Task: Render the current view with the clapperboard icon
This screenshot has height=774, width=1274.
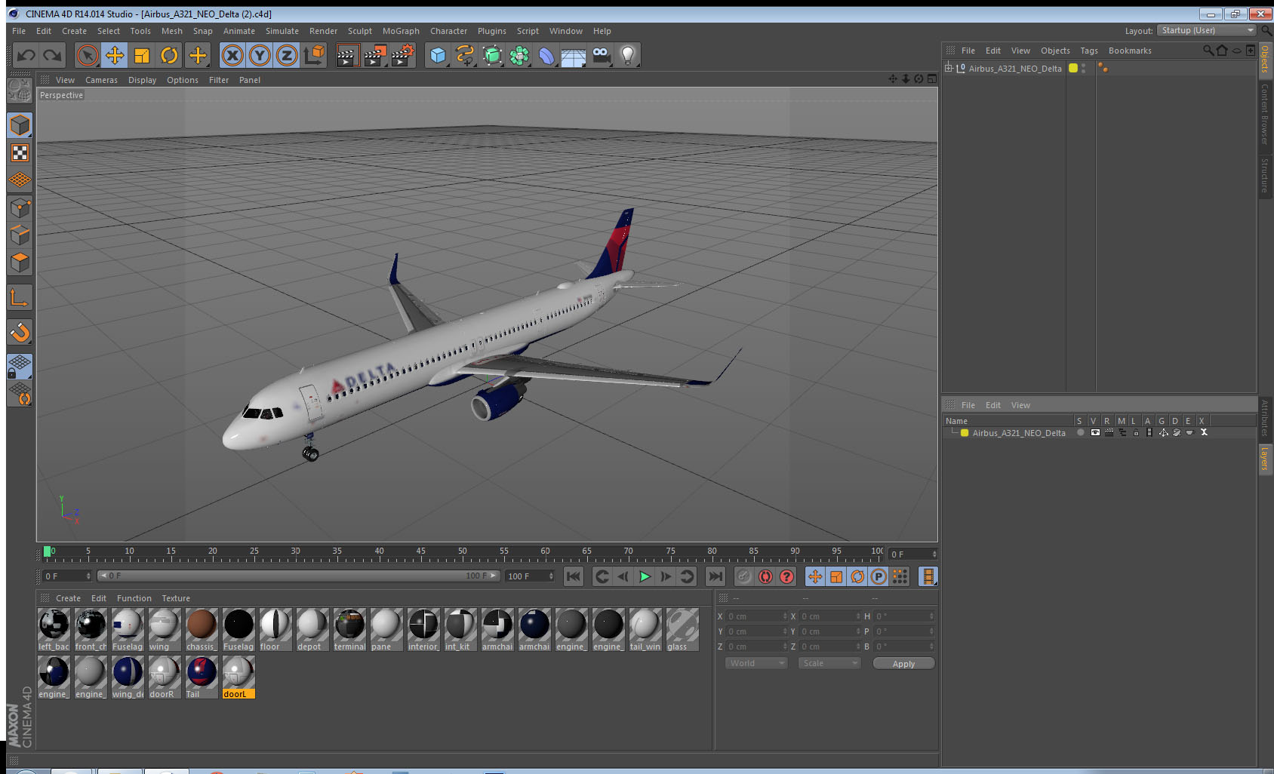Action: coord(347,55)
